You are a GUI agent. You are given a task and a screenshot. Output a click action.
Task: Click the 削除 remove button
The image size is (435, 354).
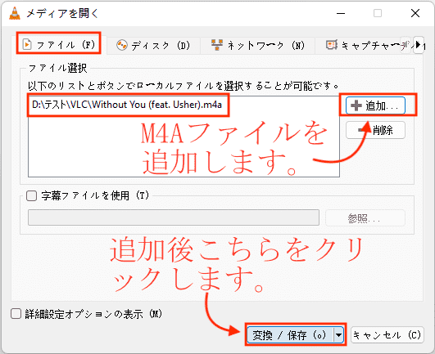[376, 130]
